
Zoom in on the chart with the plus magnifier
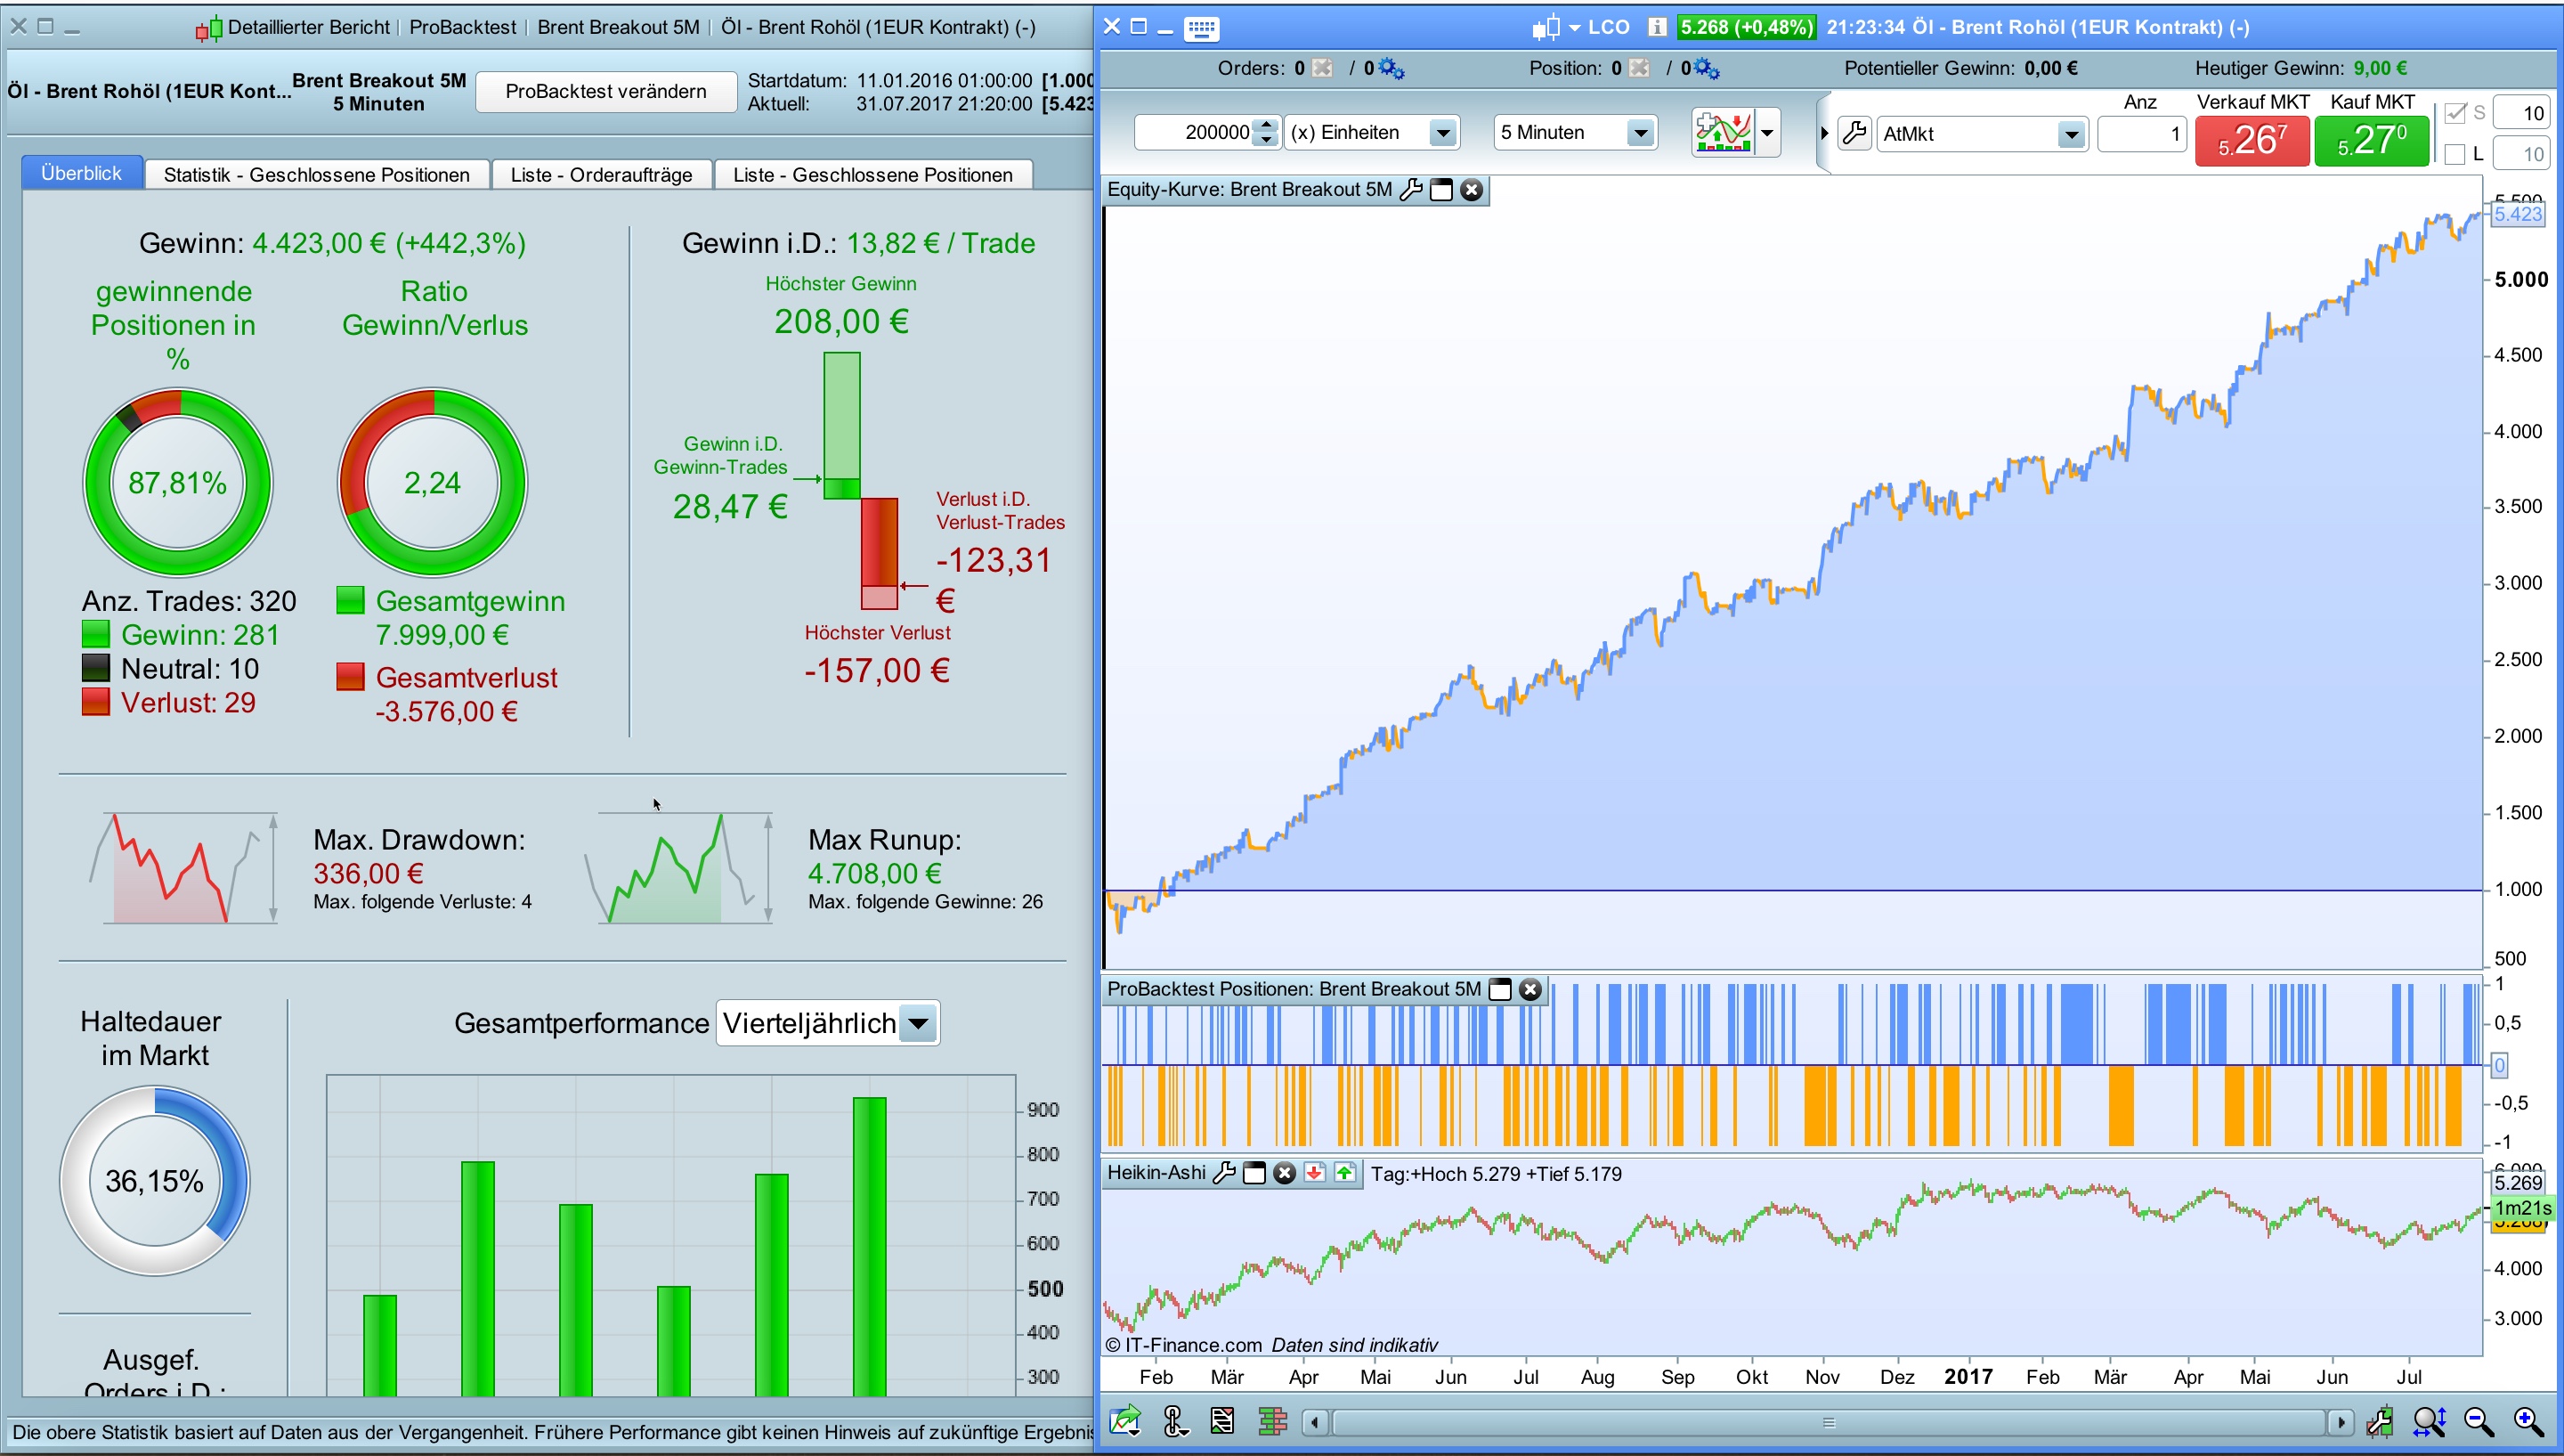point(2527,1421)
